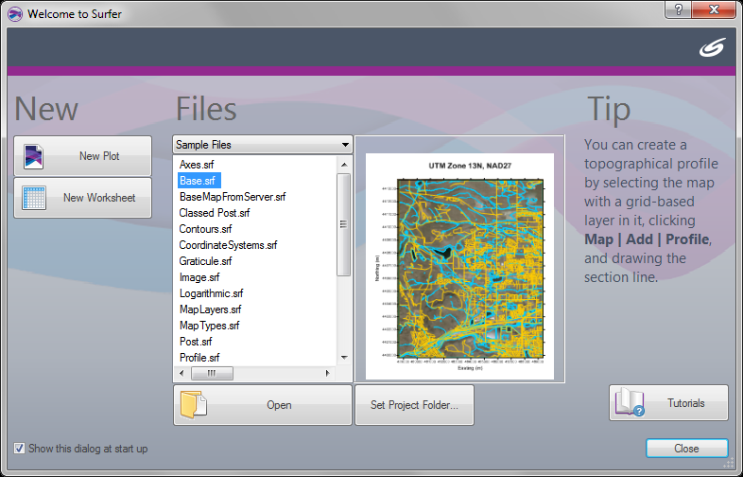Select CoordinateSystems.srf file
The width and height of the screenshot is (743, 477).
pos(228,245)
